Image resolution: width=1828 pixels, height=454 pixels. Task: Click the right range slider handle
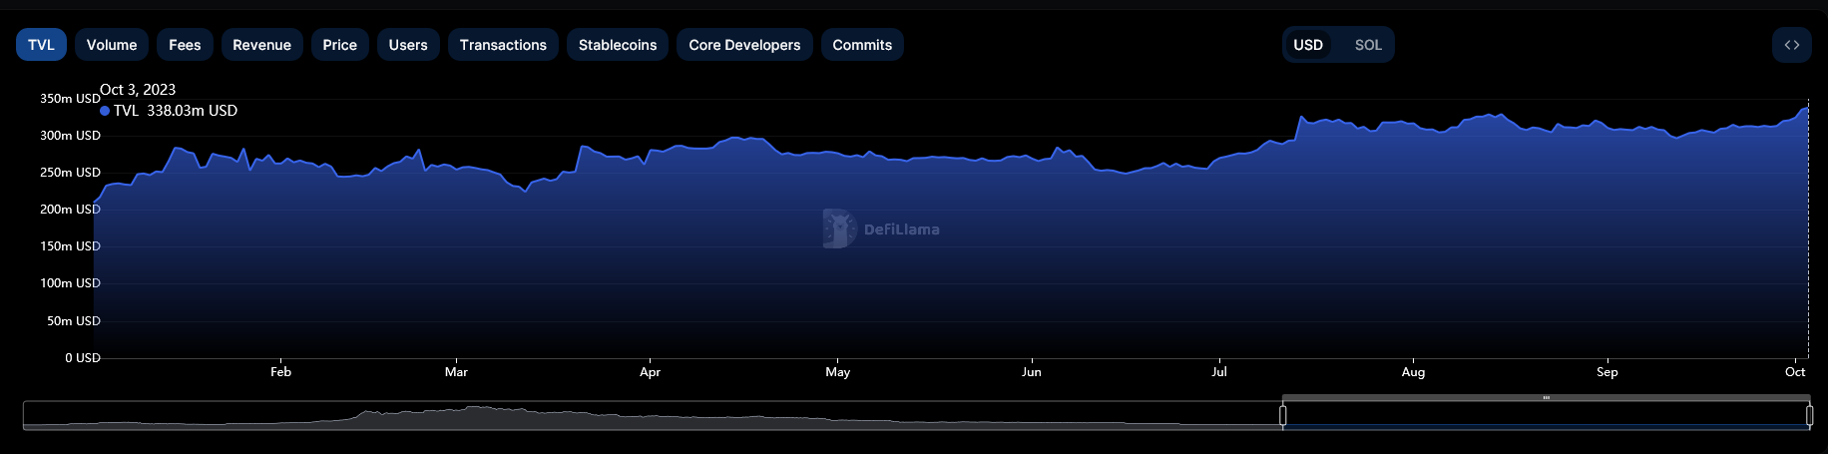[1809, 415]
